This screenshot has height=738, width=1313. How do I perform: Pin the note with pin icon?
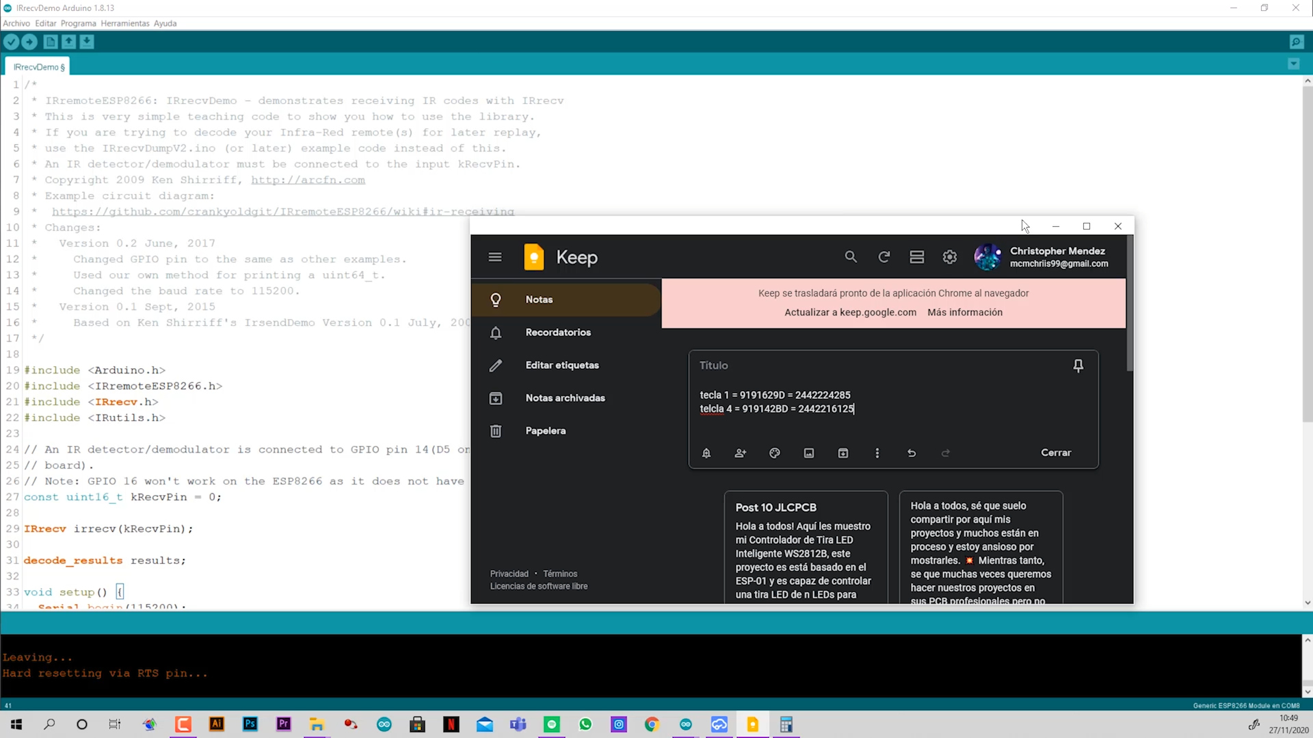click(x=1078, y=366)
